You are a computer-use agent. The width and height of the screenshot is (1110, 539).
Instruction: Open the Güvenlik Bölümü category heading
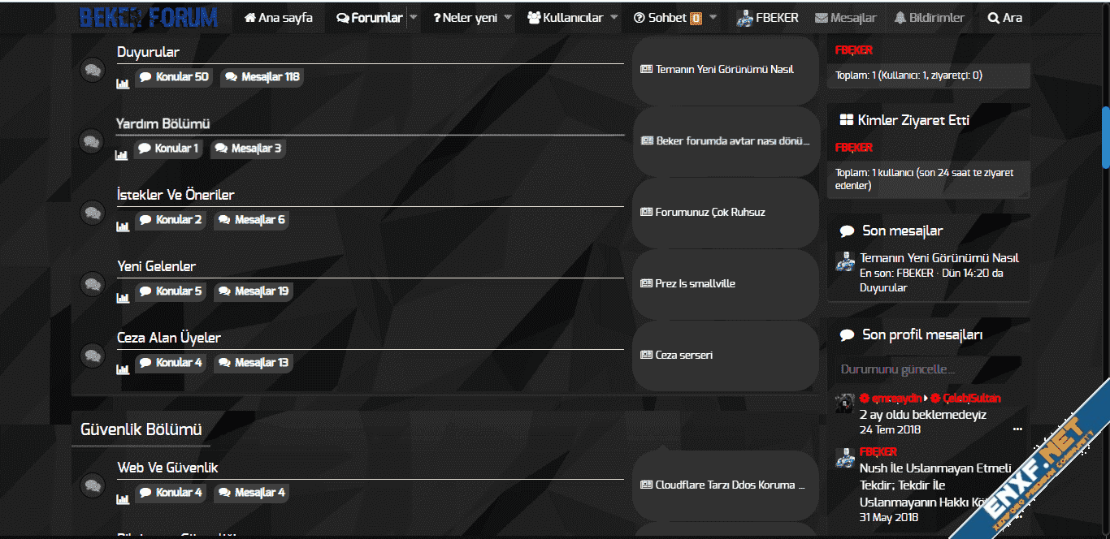coord(141,429)
